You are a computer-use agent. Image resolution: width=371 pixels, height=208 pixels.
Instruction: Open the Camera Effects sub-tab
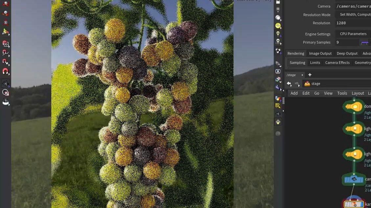pyautogui.click(x=337, y=63)
